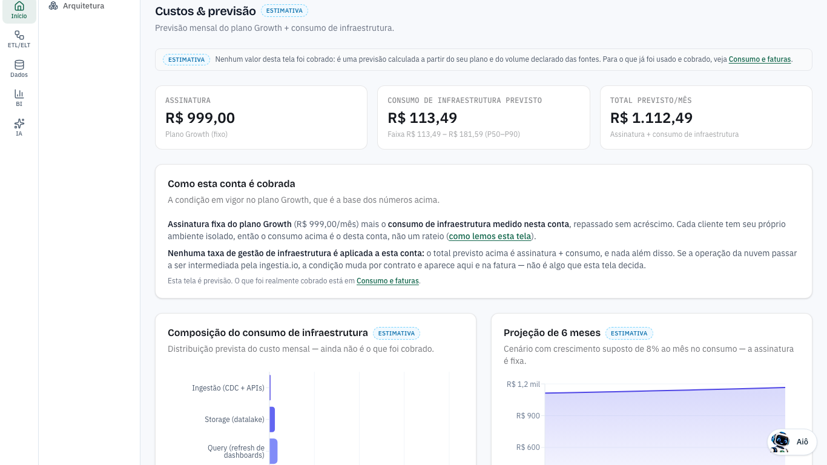Click the 'TOTAL PREVISTO/MÊS' card label

click(651, 101)
